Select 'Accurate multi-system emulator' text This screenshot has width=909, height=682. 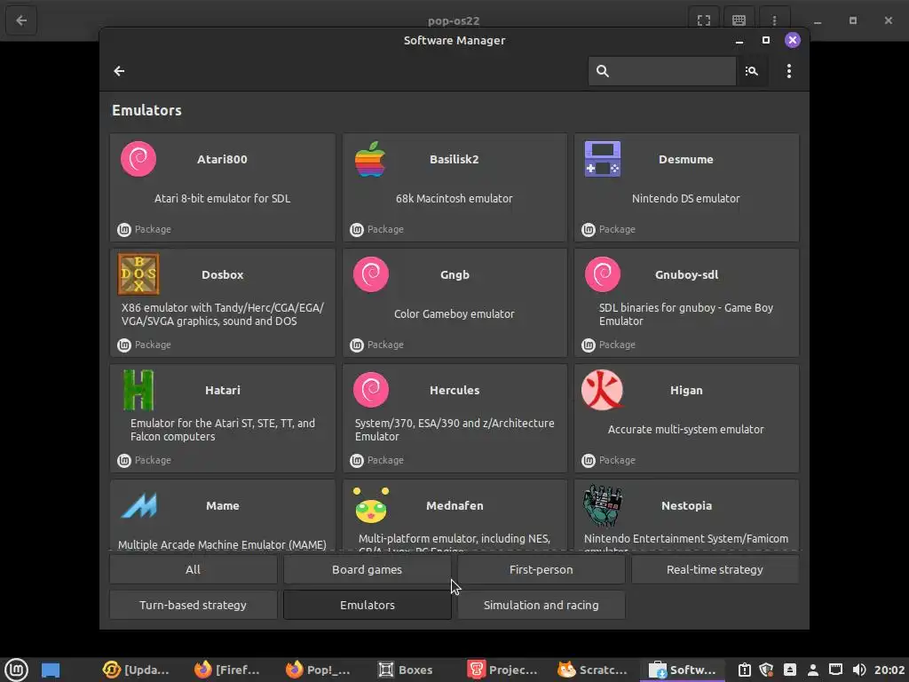tap(686, 429)
